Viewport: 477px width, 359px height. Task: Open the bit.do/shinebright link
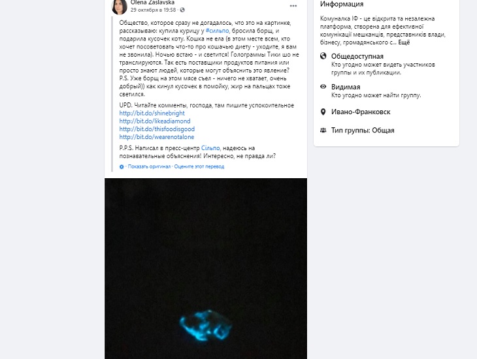[152, 113]
